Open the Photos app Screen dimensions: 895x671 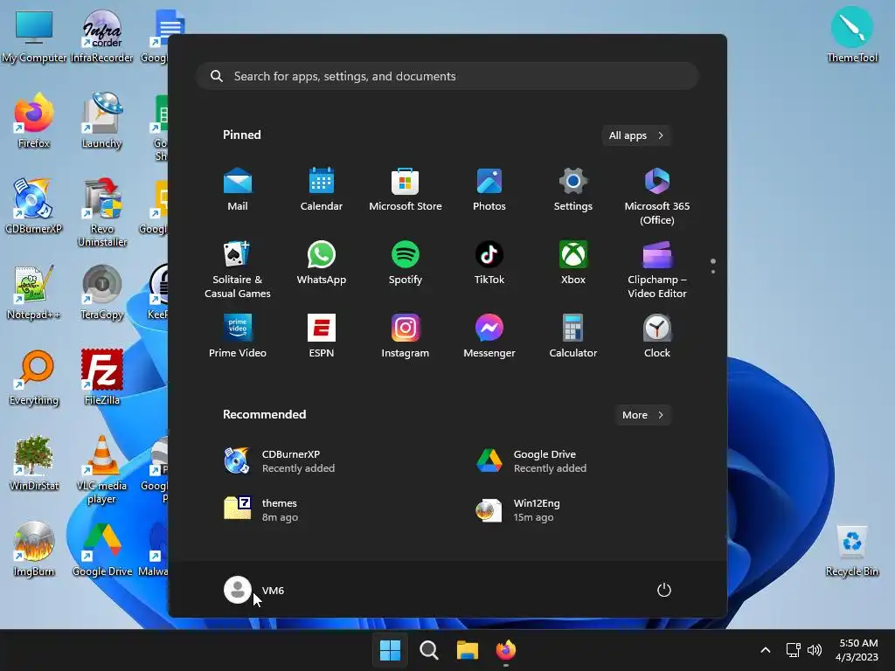click(489, 190)
